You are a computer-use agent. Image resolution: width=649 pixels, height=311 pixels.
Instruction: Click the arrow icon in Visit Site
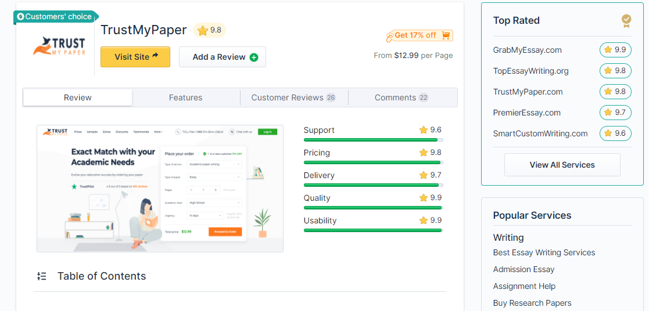click(156, 56)
